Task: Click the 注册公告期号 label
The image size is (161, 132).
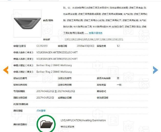Action: point(65,78)
